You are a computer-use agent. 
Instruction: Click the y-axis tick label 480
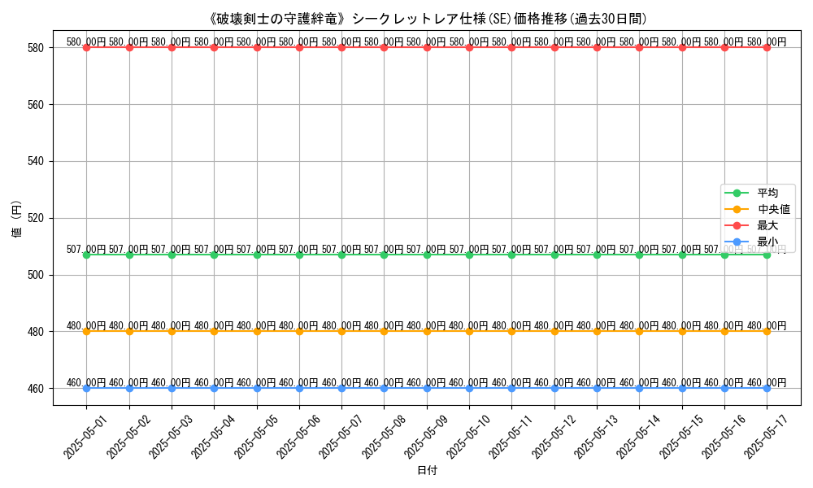tap(36, 331)
